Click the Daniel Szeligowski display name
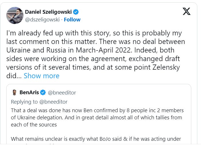Viewport: 201px width, 145px height. 48,12
